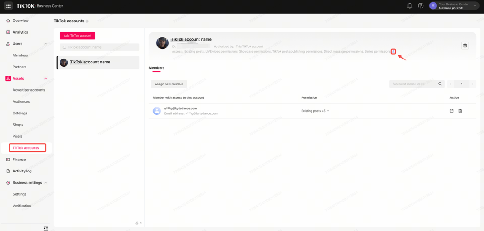Open Catalogs in the Assets menu
The height and width of the screenshot is (231, 484).
pyautogui.click(x=20, y=113)
